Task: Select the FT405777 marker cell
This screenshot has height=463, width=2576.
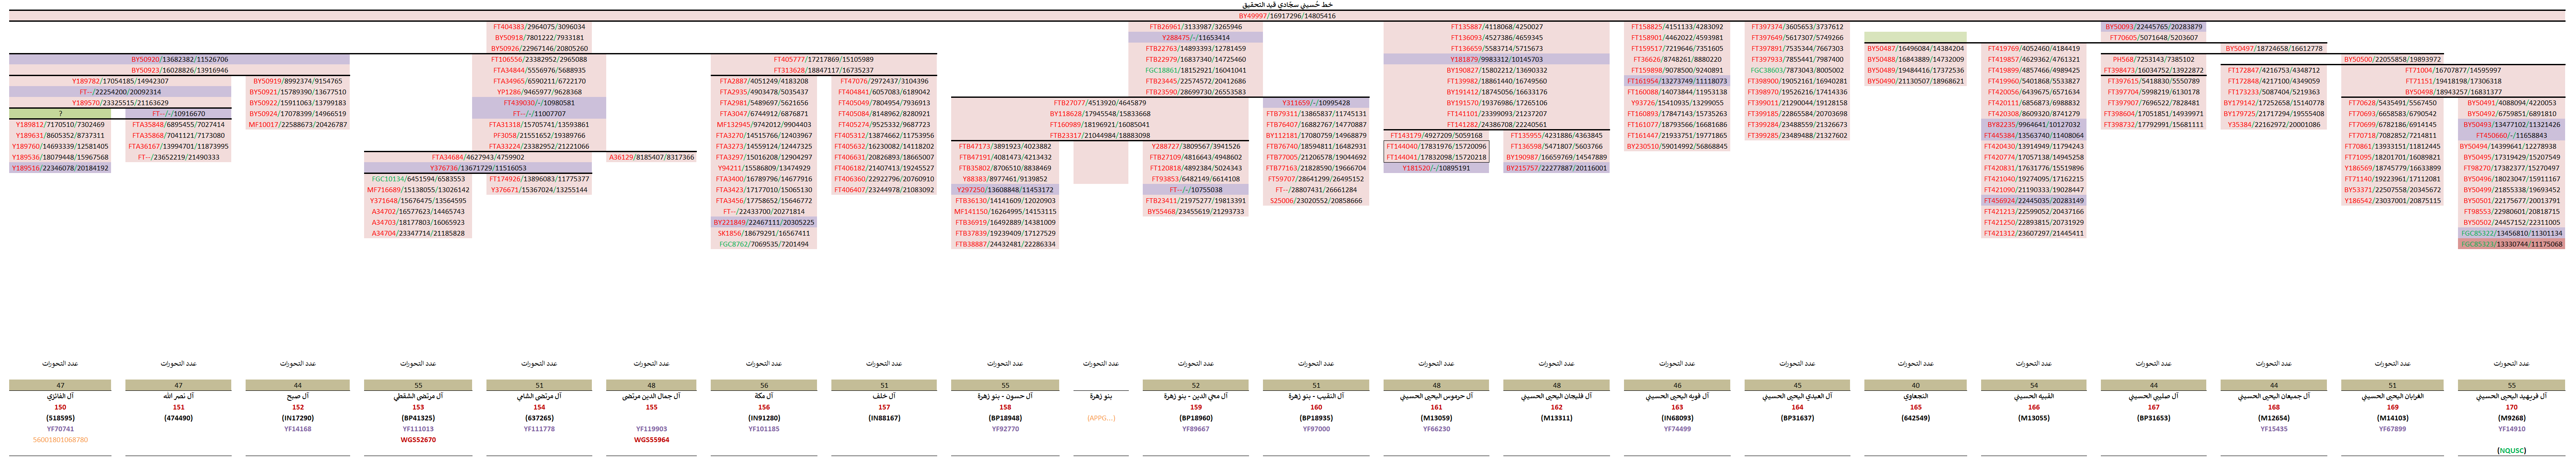Action: tap(823, 60)
